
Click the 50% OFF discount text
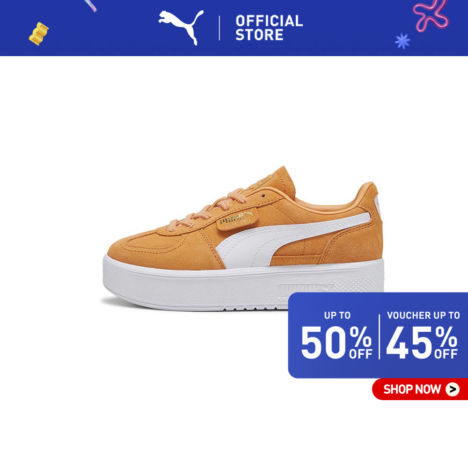[x=336, y=343]
